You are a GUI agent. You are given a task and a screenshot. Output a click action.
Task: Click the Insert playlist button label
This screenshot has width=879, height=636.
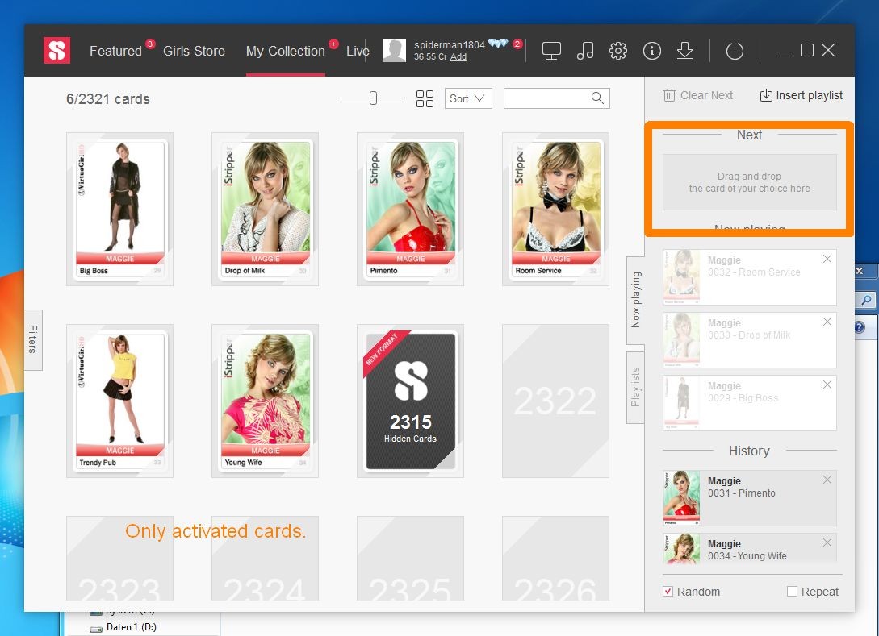point(809,95)
